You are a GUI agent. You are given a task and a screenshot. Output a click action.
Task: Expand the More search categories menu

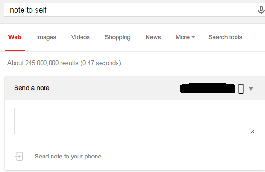click(x=185, y=37)
